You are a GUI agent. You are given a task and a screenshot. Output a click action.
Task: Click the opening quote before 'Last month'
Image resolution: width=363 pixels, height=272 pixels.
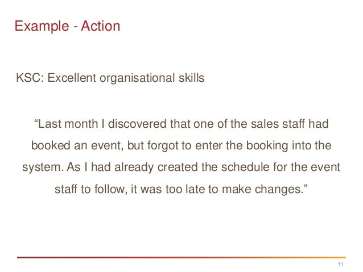(36, 121)
